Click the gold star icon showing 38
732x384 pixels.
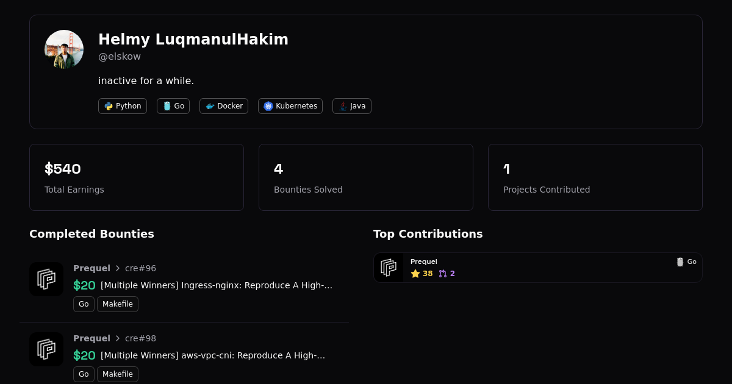(x=415, y=274)
